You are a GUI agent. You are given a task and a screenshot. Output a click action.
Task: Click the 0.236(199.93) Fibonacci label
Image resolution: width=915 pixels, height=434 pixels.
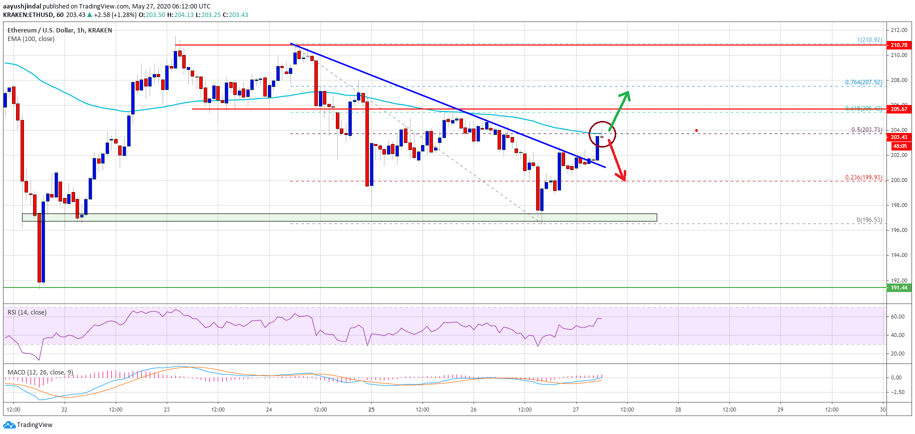863,177
